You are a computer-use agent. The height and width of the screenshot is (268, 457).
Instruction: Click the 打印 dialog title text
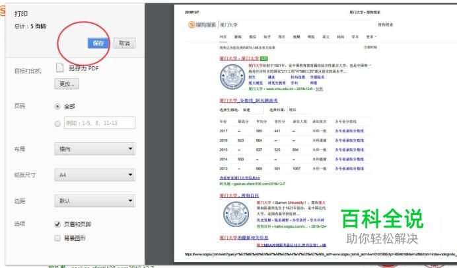coord(21,14)
